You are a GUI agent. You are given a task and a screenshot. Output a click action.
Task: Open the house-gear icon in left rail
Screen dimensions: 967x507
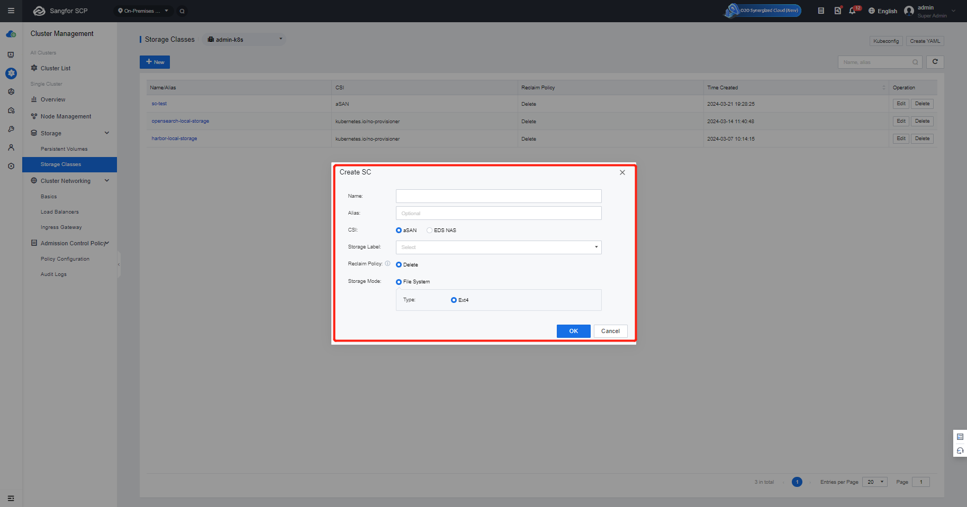[11, 110]
